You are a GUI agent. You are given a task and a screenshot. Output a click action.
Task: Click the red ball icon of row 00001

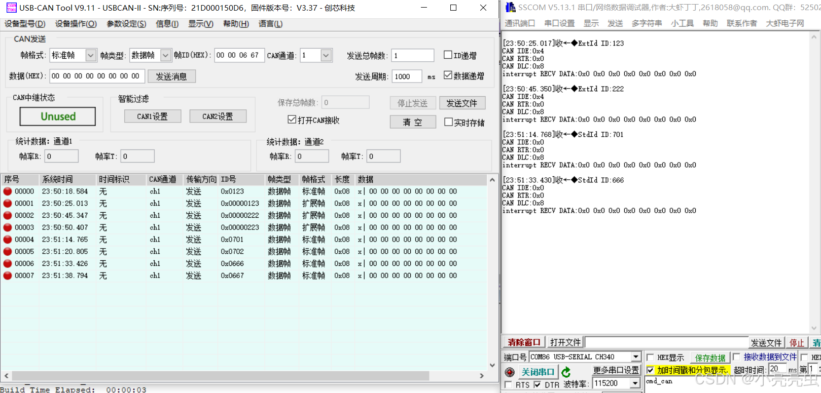8,203
